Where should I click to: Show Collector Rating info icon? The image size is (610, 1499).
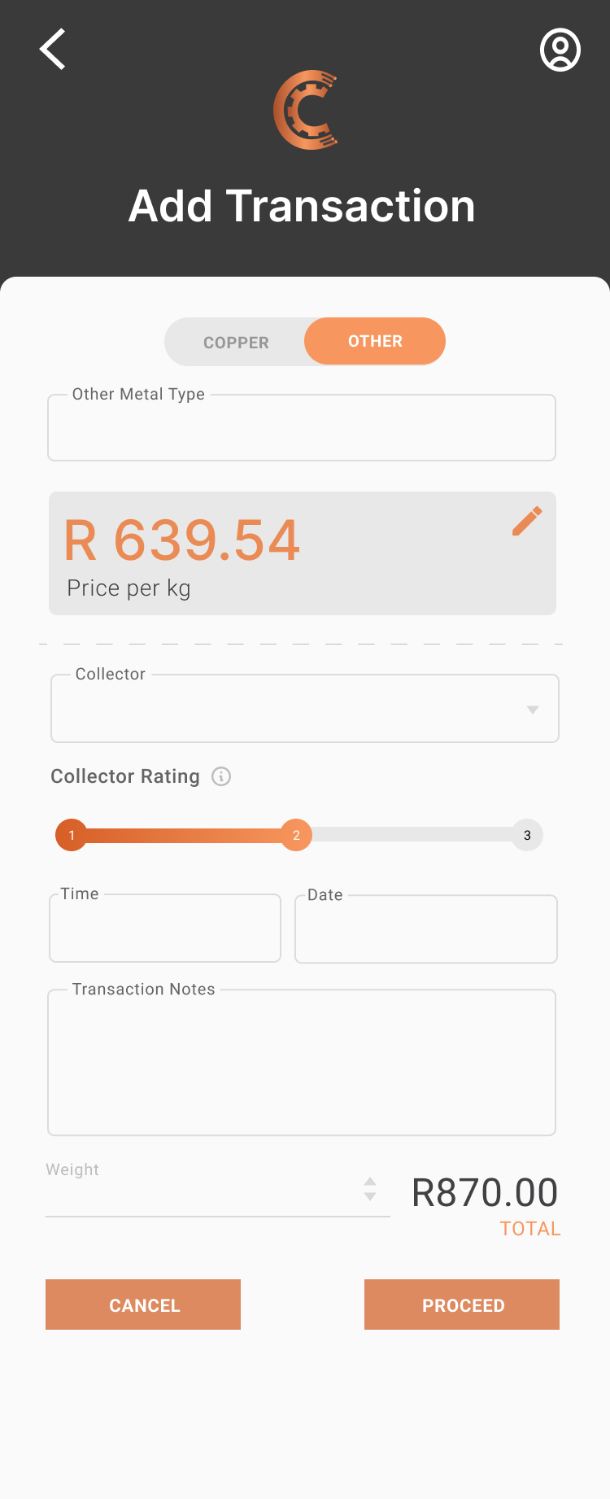(x=221, y=776)
